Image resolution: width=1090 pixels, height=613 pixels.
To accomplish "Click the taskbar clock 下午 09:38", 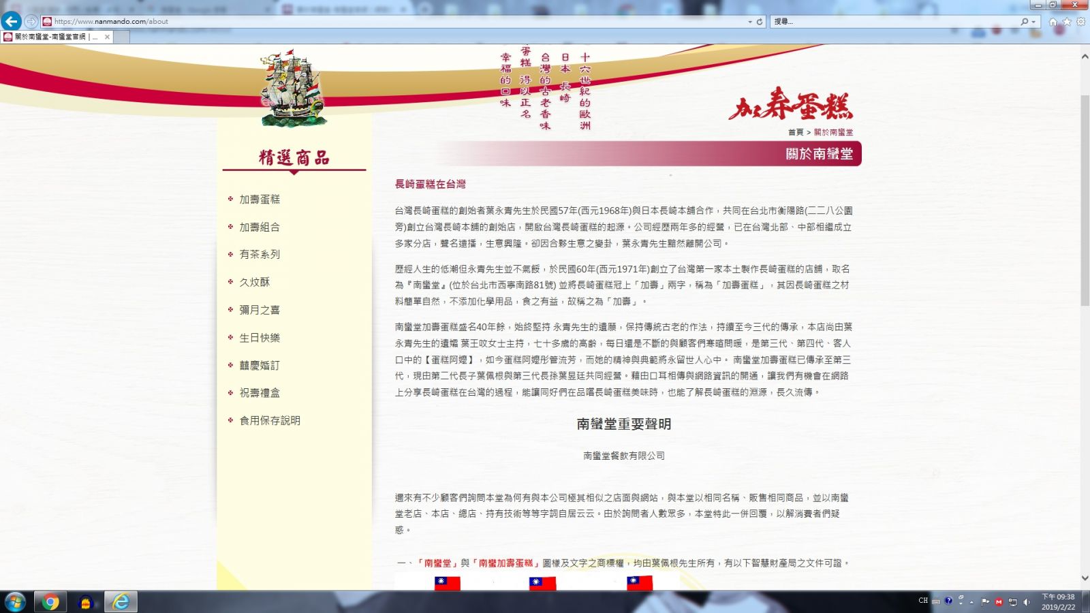I will [1058, 602].
